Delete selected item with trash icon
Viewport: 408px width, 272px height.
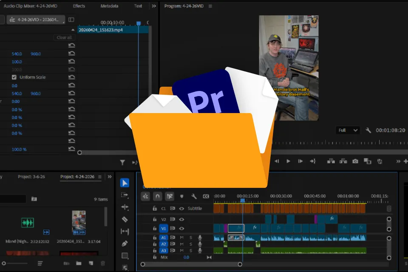point(103,263)
